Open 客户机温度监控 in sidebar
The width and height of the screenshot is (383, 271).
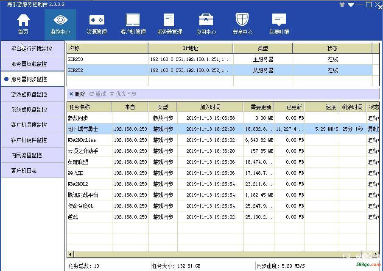tap(33, 125)
